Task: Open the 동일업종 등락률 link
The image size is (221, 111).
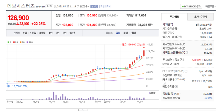Action: tap(172, 98)
